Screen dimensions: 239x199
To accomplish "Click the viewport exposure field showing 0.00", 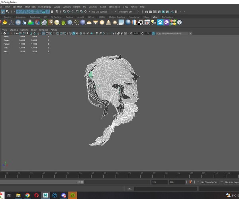I will [x=136, y=33].
